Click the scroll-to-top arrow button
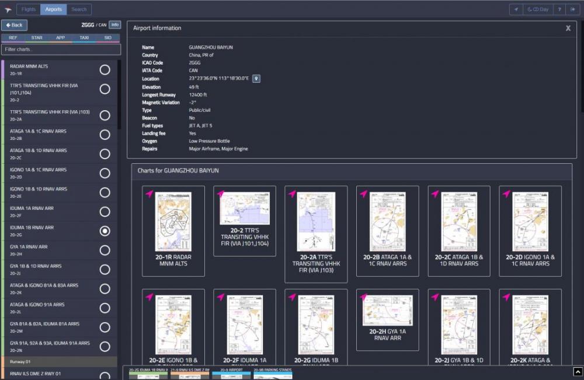This screenshot has height=380, width=584. click(x=578, y=371)
